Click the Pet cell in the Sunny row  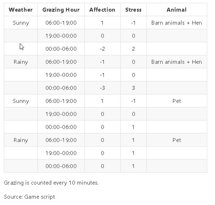click(x=177, y=101)
